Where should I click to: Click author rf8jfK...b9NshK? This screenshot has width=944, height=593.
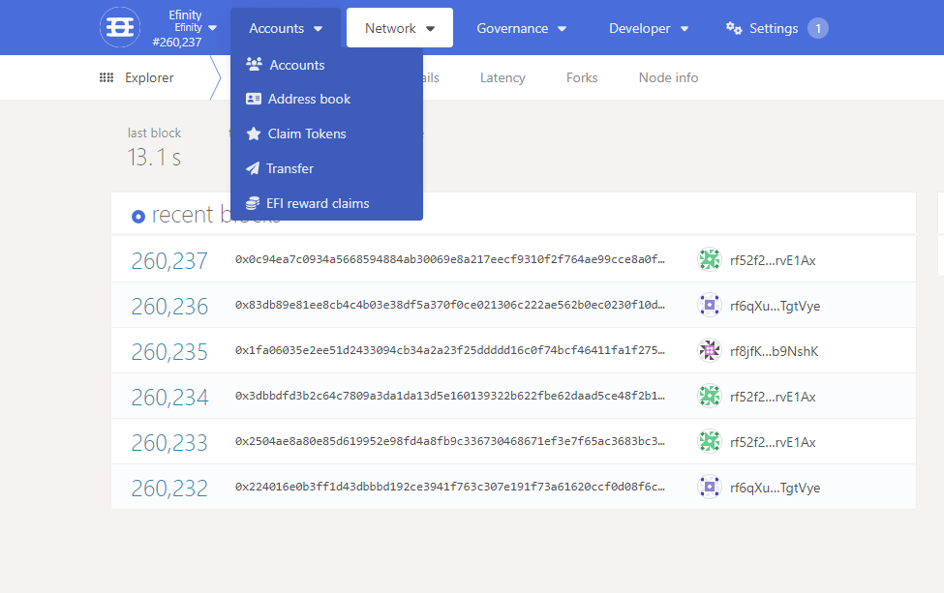774,351
